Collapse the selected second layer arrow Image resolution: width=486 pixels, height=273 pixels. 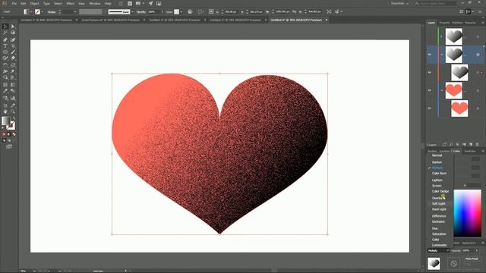click(442, 55)
